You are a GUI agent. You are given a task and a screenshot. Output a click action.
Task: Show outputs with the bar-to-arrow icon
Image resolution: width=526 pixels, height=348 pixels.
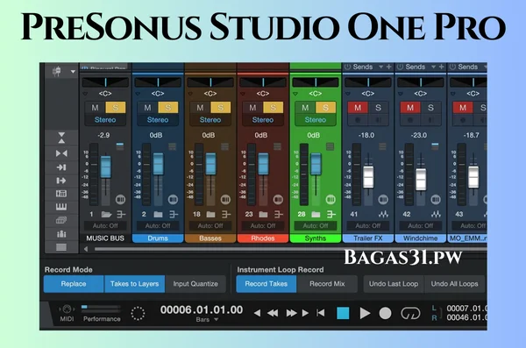click(x=61, y=181)
